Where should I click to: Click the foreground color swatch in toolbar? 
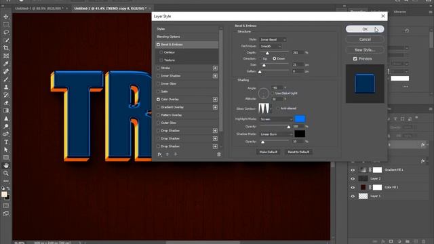(x=4, y=195)
